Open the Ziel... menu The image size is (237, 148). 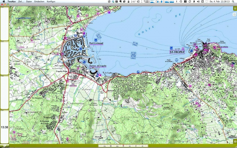point(21,1)
